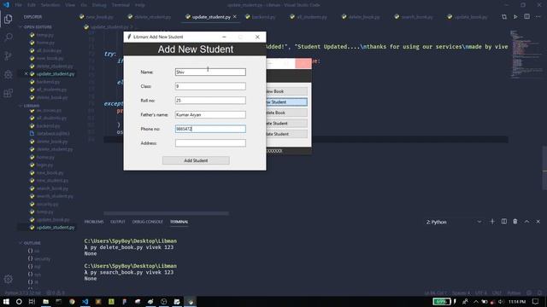Open the terminal selector dropdown '2: Python'
Viewport: 547px width, 307px height.
(454, 222)
